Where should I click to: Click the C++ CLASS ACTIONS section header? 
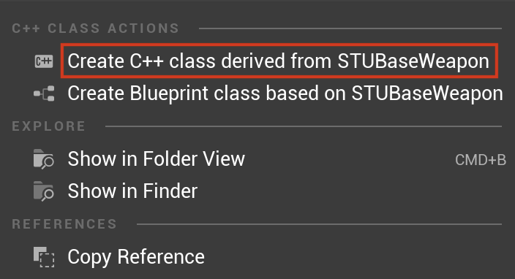96,28
